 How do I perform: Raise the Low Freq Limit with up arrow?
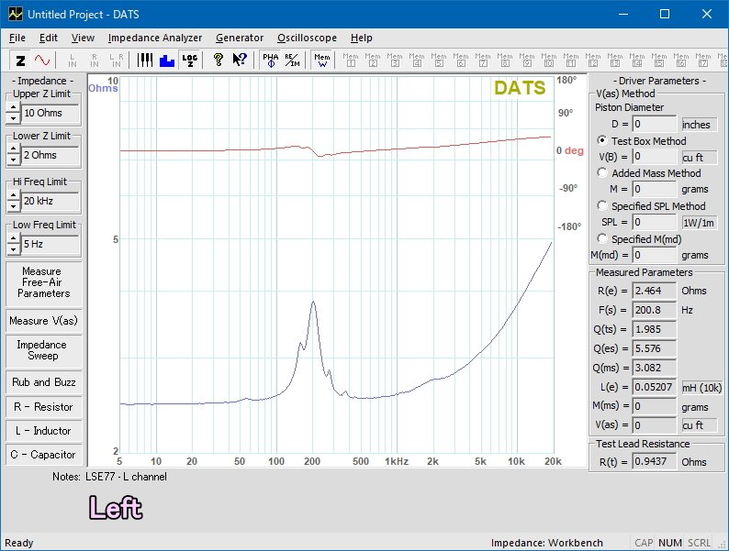(14, 239)
